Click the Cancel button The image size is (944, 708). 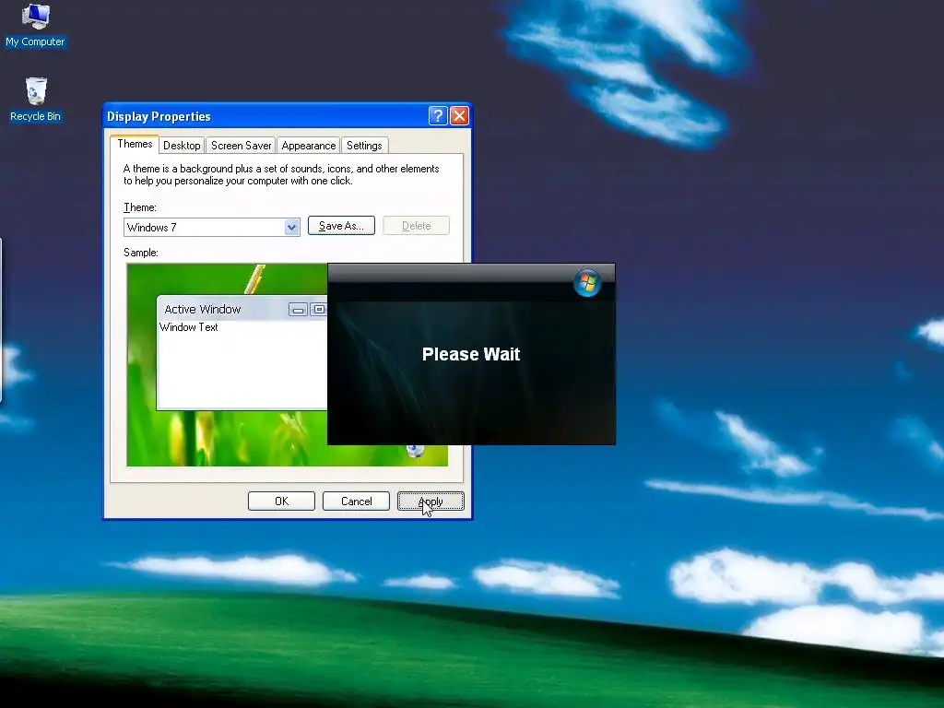coord(357,501)
